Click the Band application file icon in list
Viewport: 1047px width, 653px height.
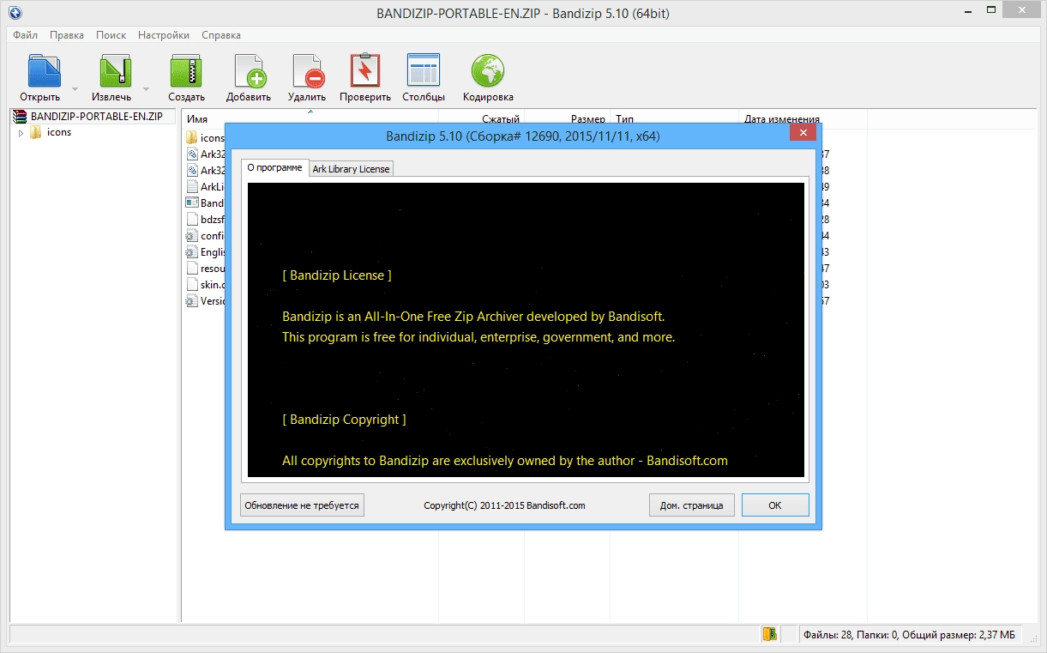tap(192, 203)
